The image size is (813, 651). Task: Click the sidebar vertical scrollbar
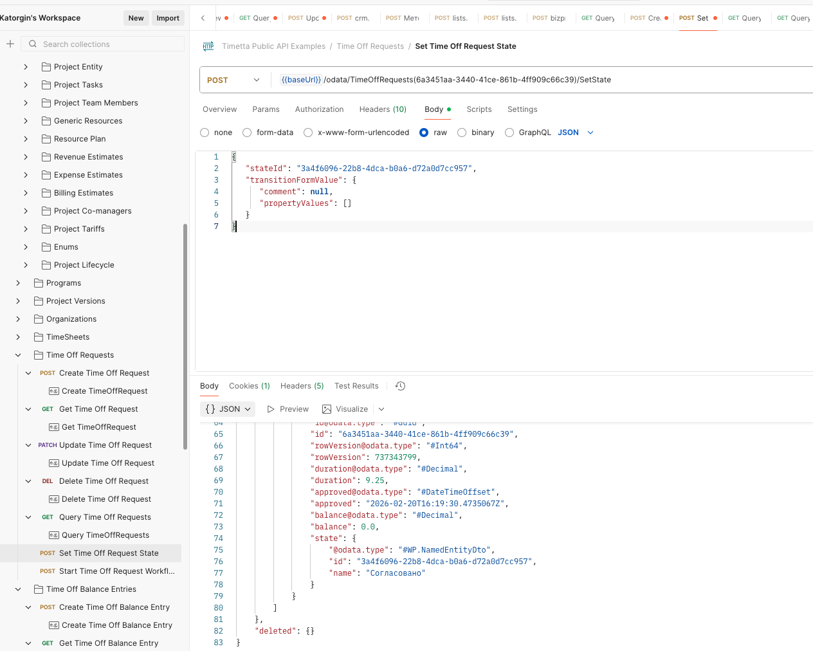[x=185, y=335]
